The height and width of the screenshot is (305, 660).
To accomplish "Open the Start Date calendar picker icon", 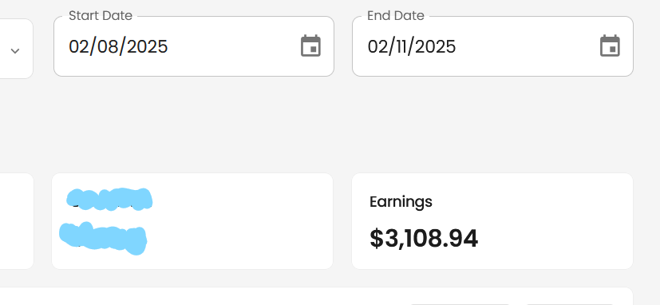I will 310,46.
